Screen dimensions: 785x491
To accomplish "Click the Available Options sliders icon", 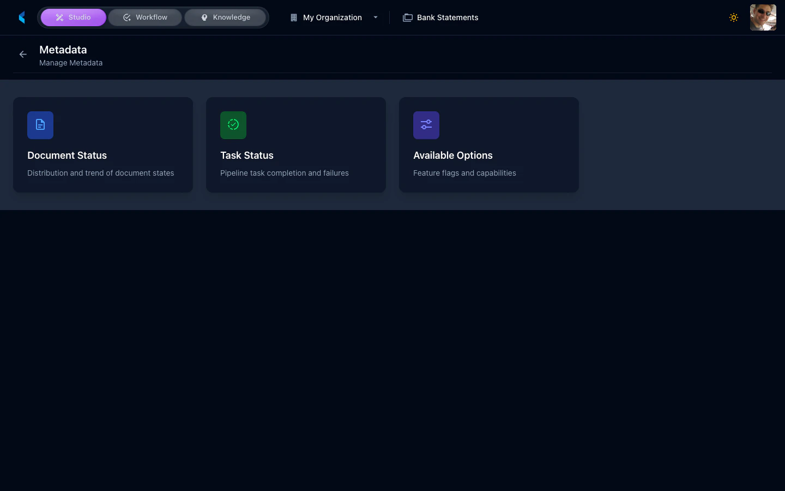I will coord(426,125).
